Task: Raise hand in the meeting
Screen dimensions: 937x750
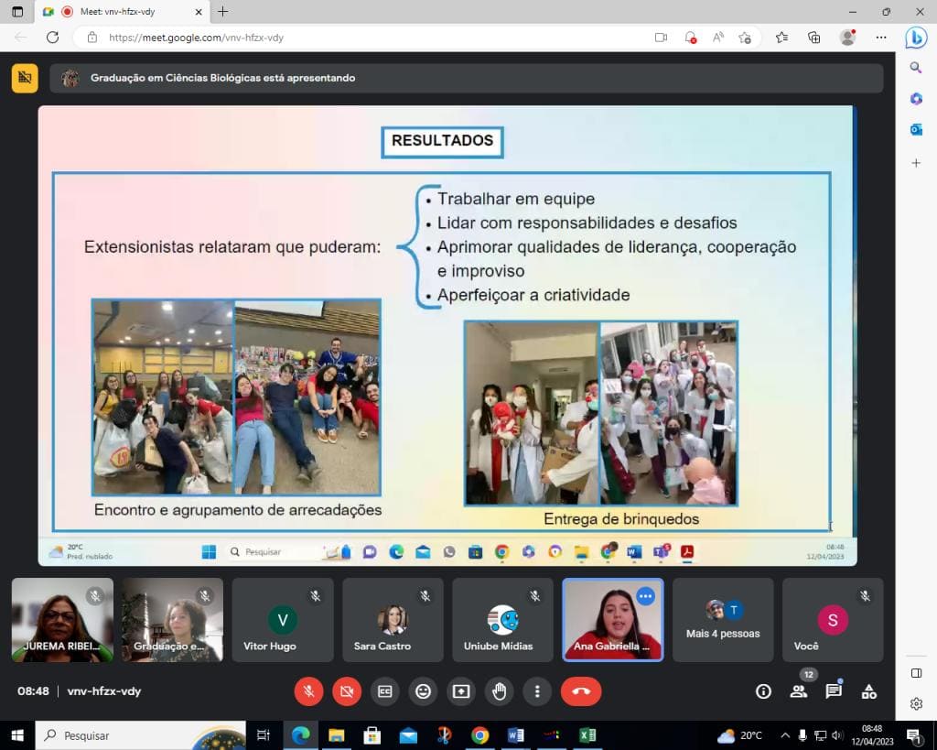Action: (500, 691)
